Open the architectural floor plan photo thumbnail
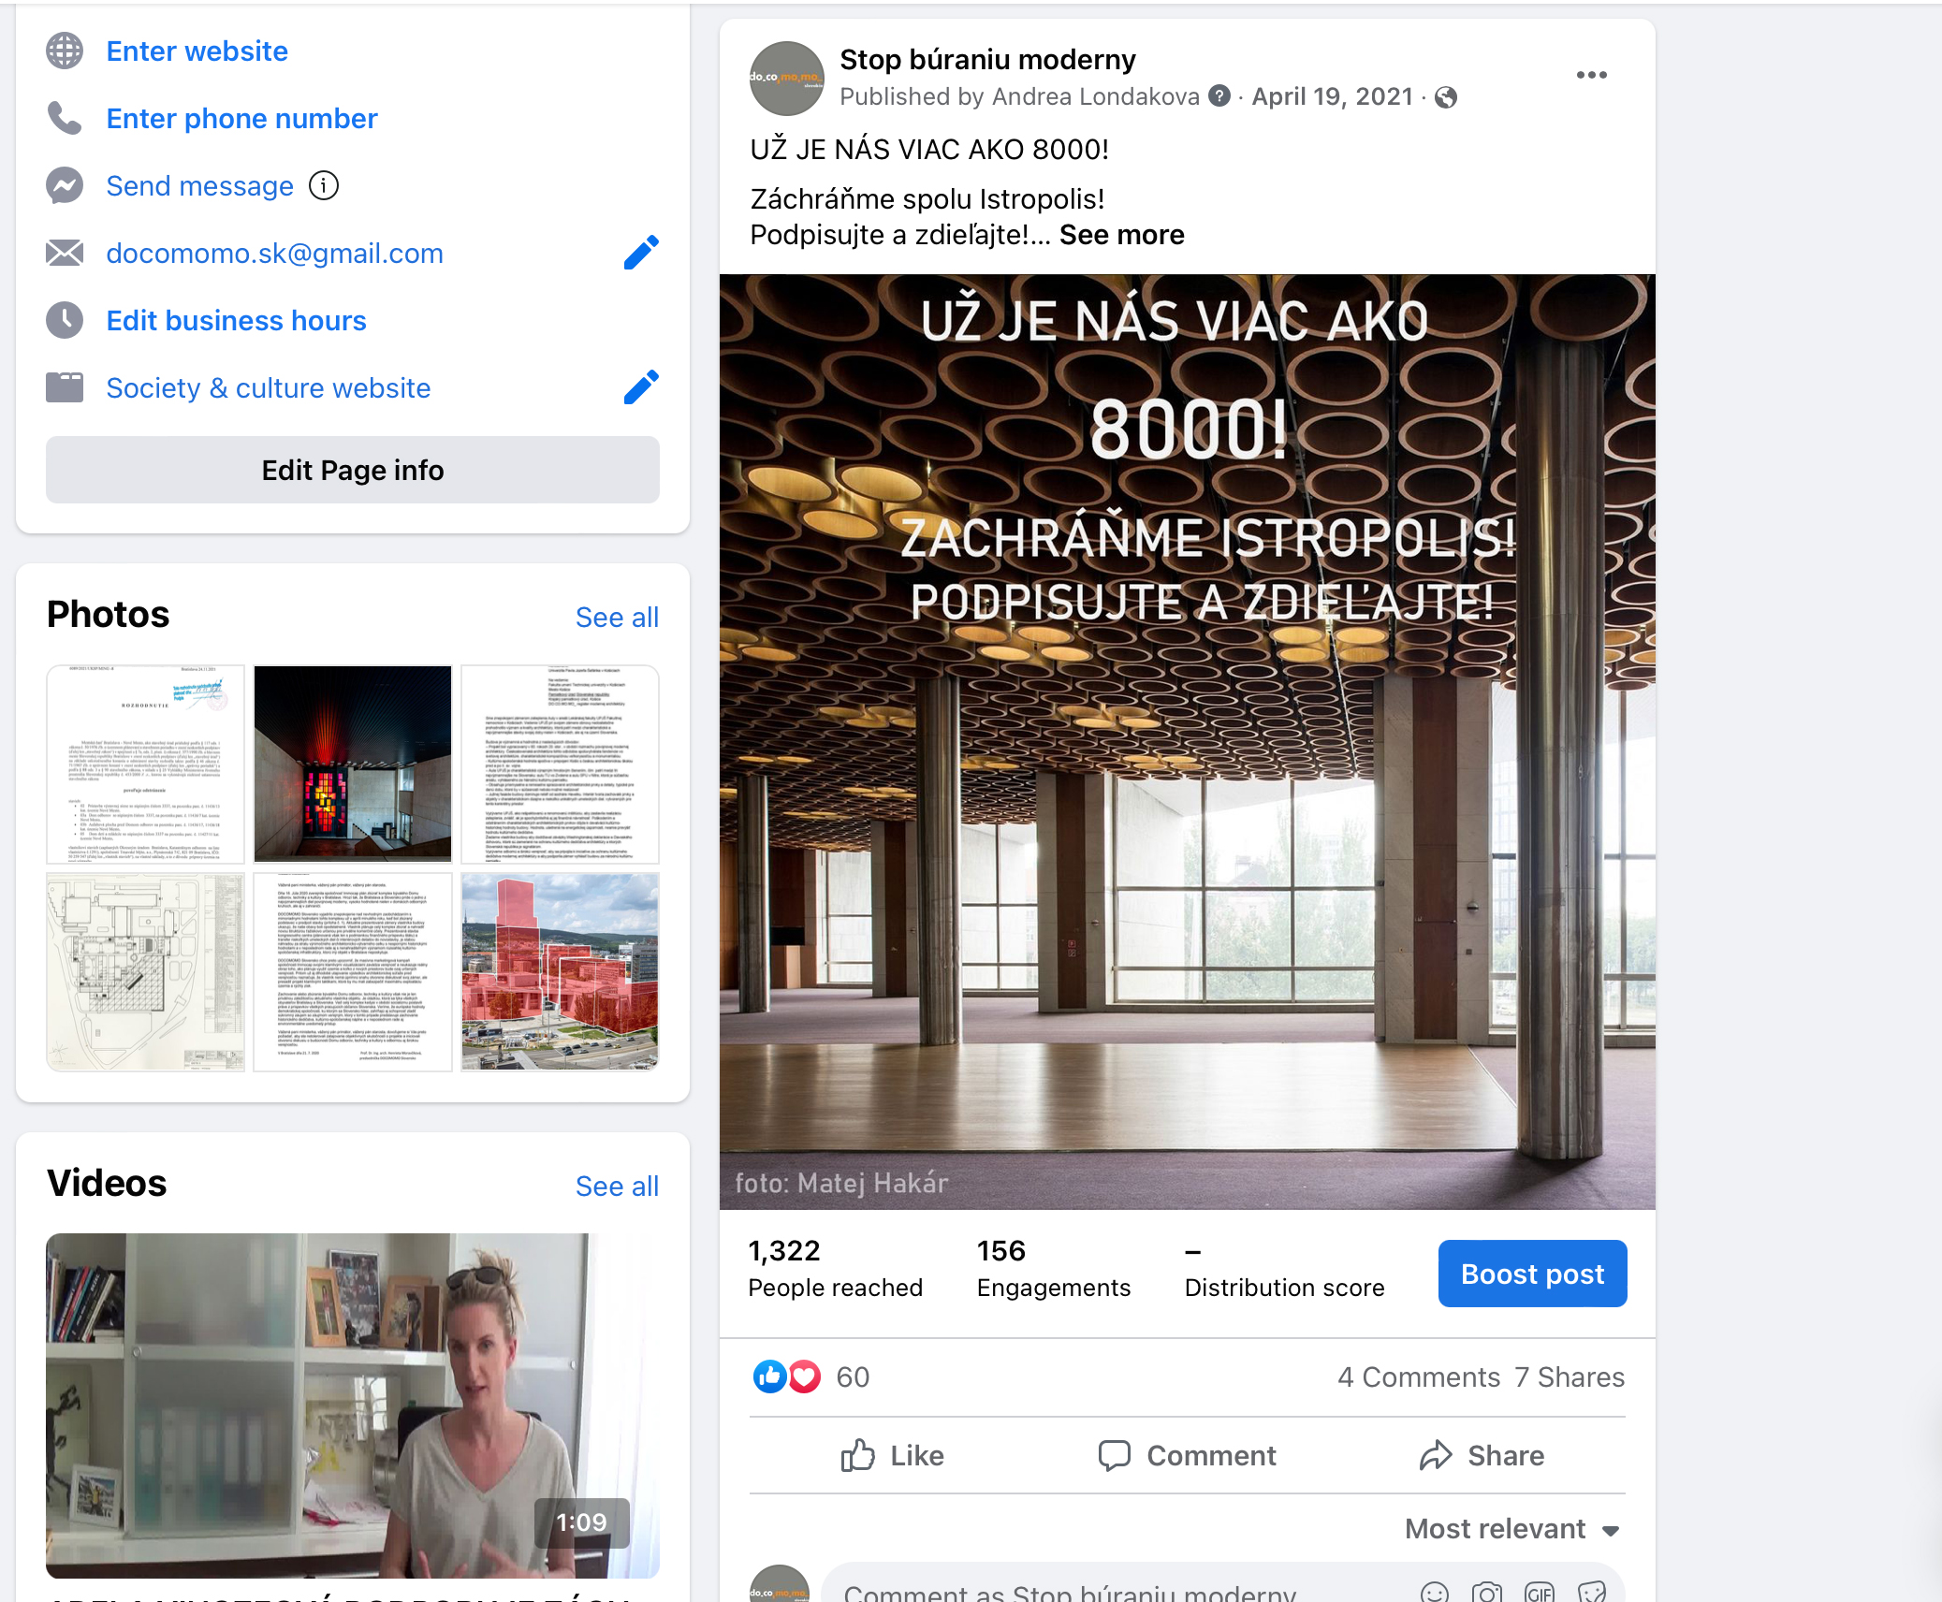Viewport: 1942px width, 1602px height. pyautogui.click(x=145, y=971)
